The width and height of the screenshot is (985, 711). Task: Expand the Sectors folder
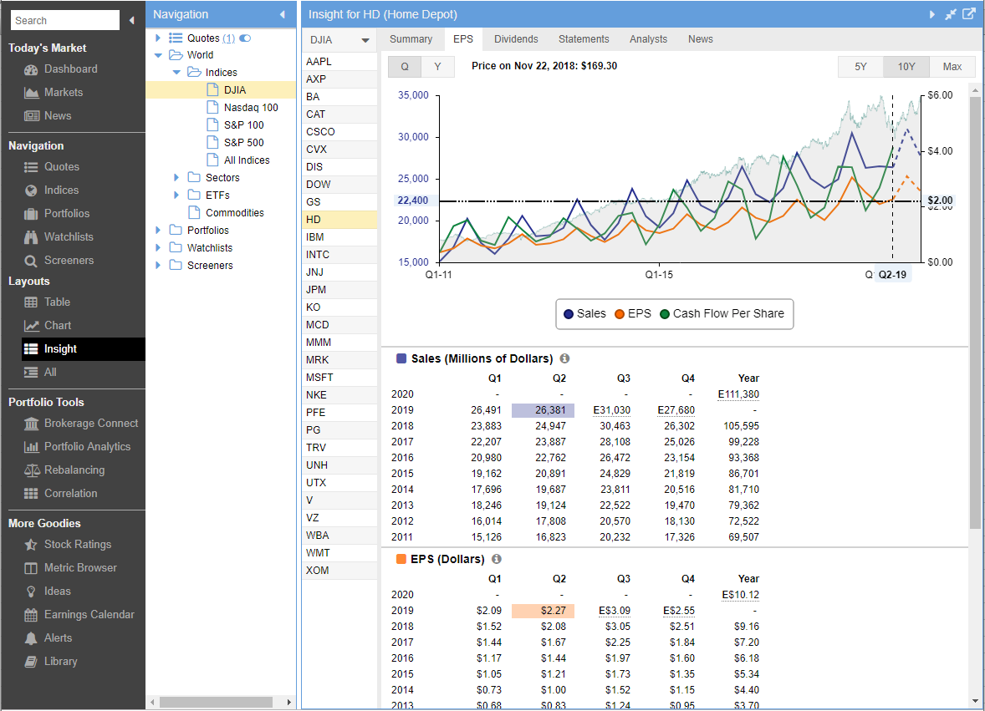pos(176,178)
